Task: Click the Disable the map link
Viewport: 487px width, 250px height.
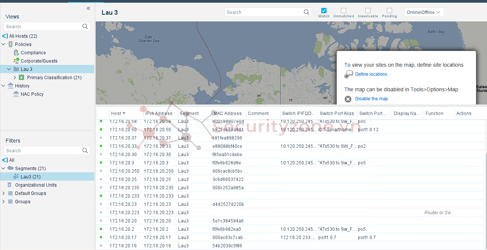Action: [x=371, y=99]
